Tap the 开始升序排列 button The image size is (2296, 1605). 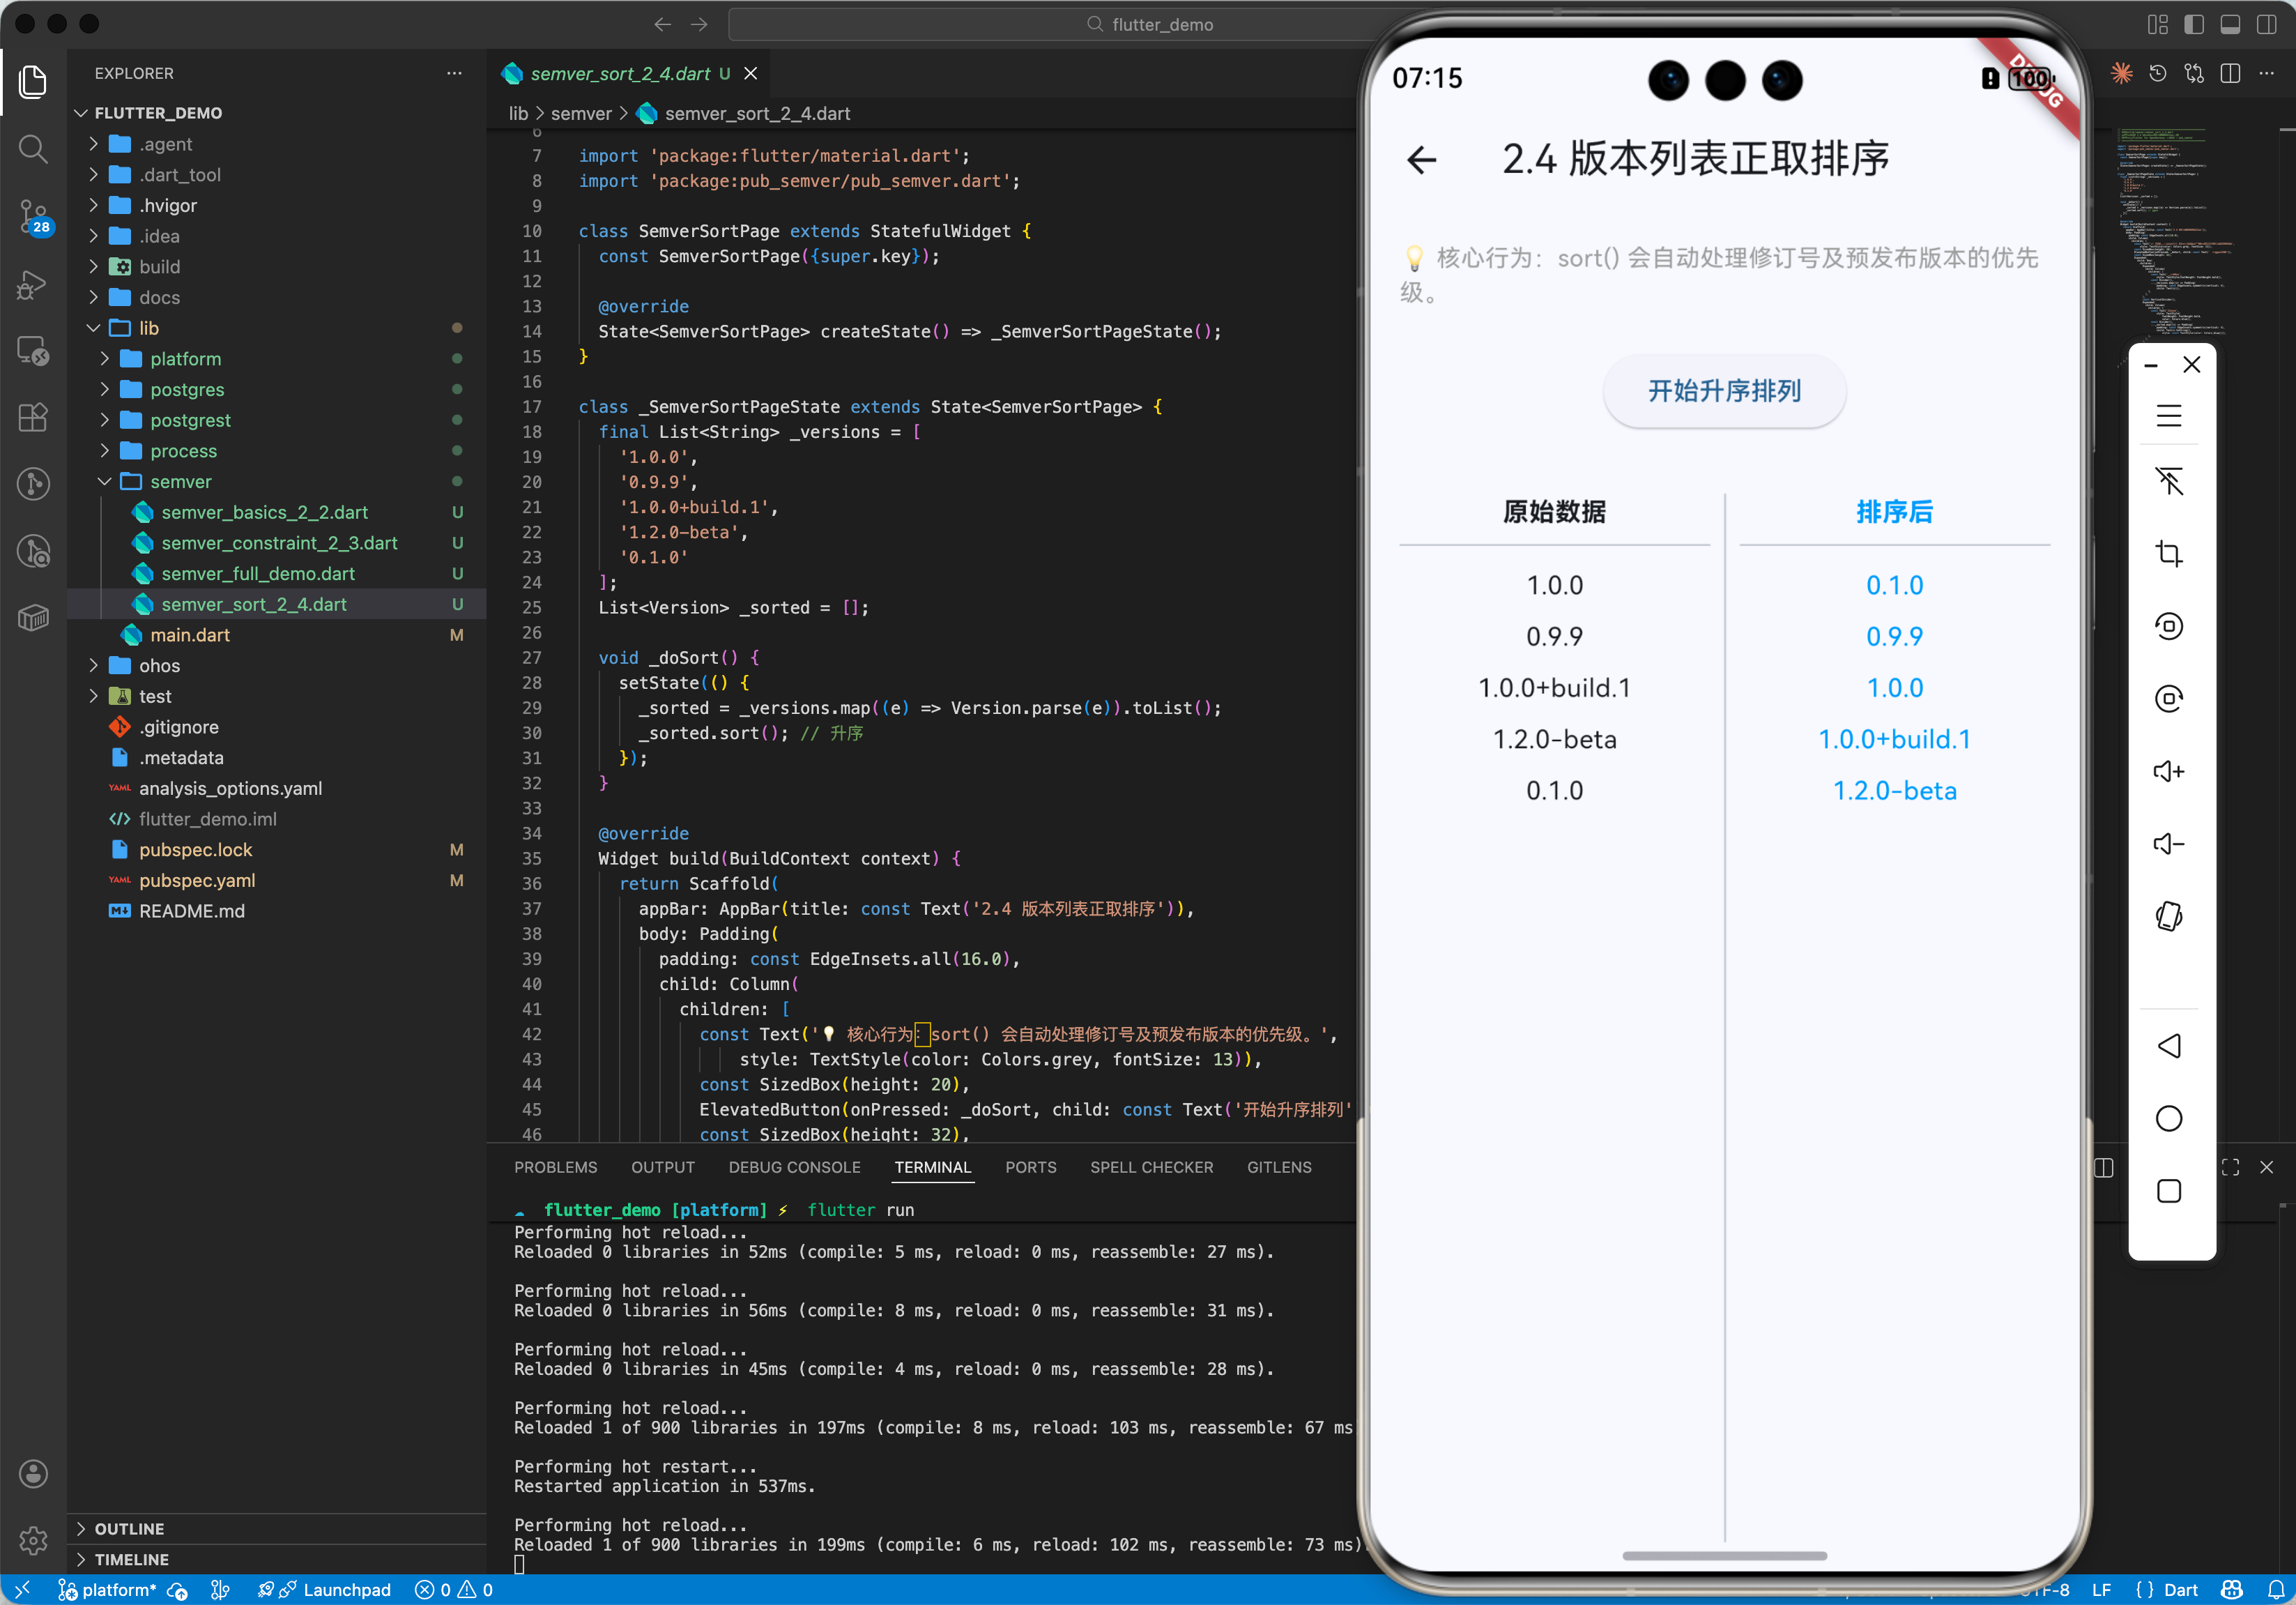coord(1724,391)
